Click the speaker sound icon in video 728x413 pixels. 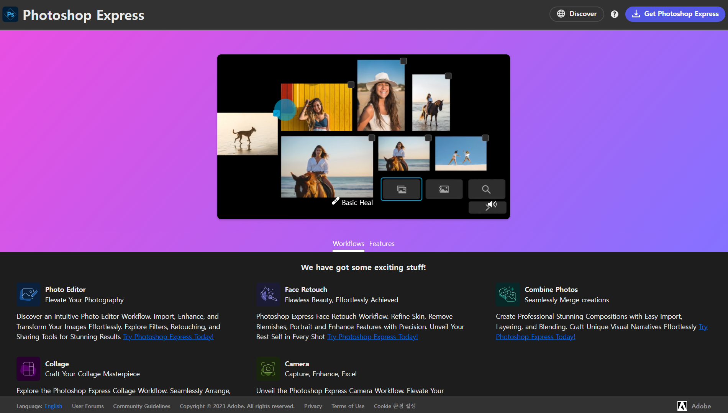point(492,205)
